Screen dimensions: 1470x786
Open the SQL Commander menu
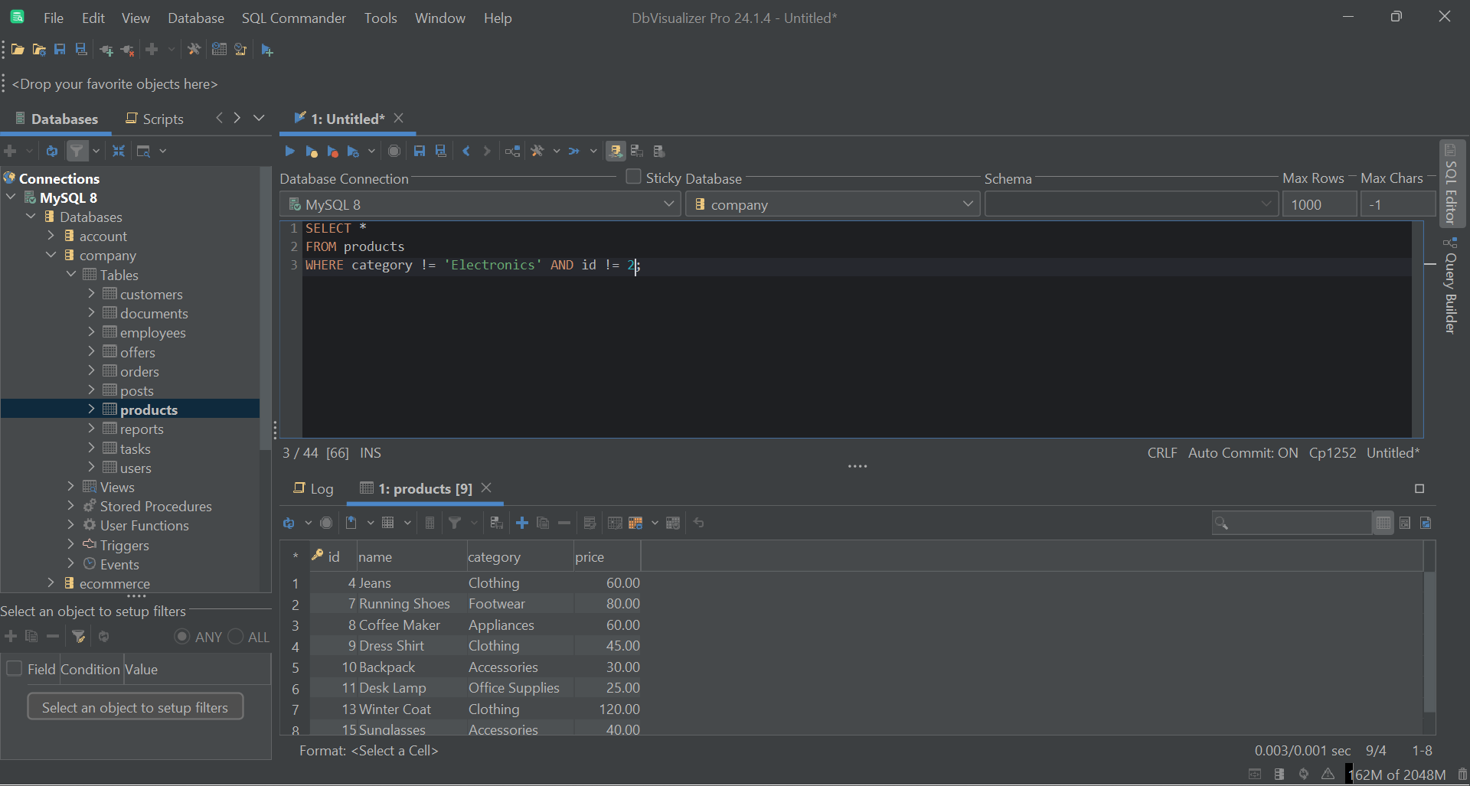coord(293,18)
